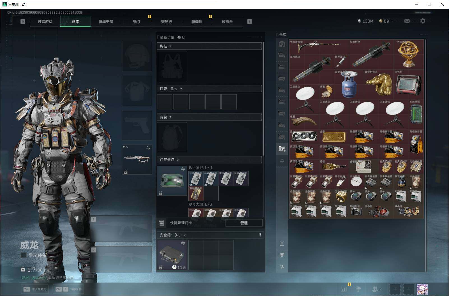Click the cart upload icon in warehouse sidebar

pos(282,267)
